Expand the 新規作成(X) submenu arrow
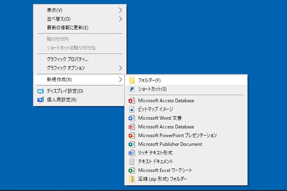The width and height of the screenshot is (287, 191). pyautogui.click(x=120, y=80)
